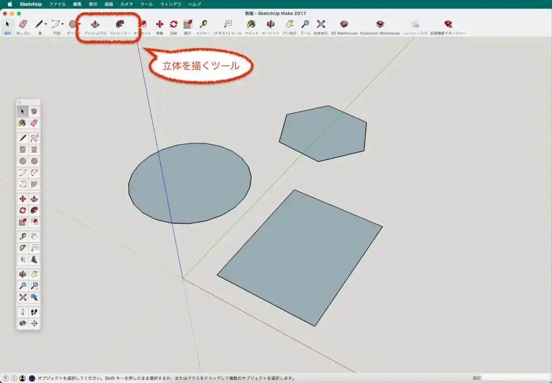
Task: Select the Circle tool in the floating palette
Action: click(x=23, y=161)
